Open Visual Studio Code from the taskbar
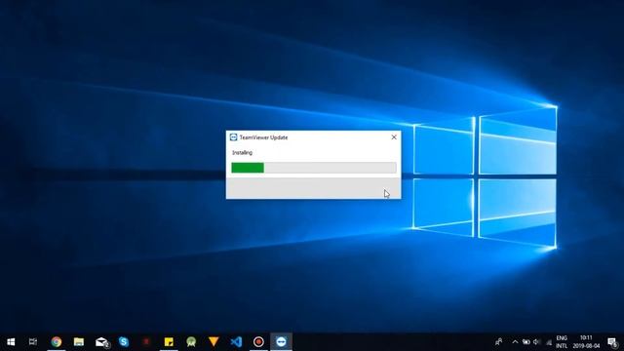 pyautogui.click(x=236, y=342)
